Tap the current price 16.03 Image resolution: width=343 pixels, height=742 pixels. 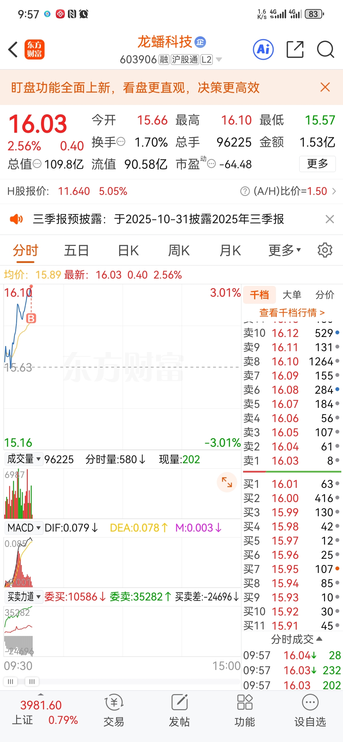coord(38,124)
